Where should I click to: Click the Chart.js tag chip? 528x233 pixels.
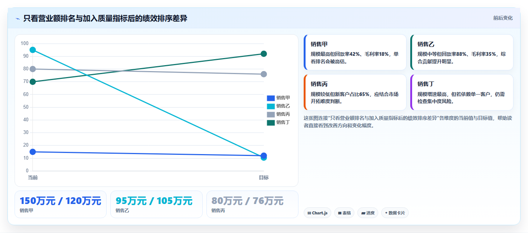point(317,213)
